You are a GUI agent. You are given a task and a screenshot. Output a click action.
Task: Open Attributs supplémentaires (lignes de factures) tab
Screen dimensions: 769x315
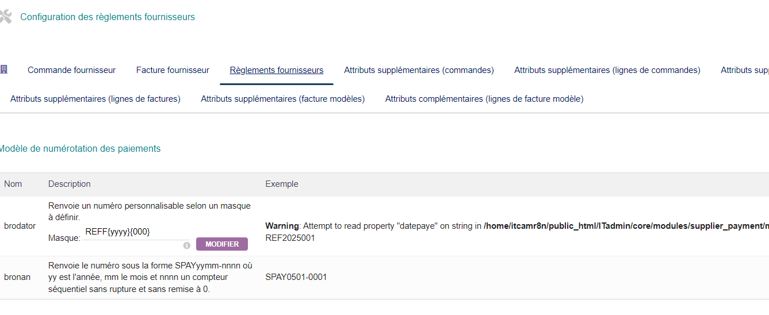tap(95, 99)
